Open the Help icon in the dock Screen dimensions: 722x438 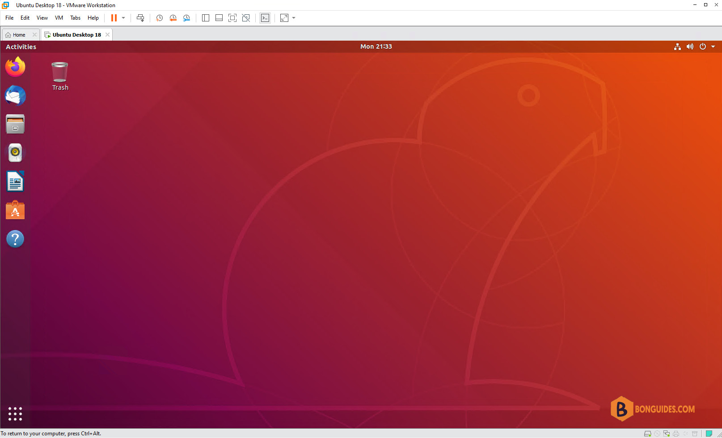tap(15, 239)
